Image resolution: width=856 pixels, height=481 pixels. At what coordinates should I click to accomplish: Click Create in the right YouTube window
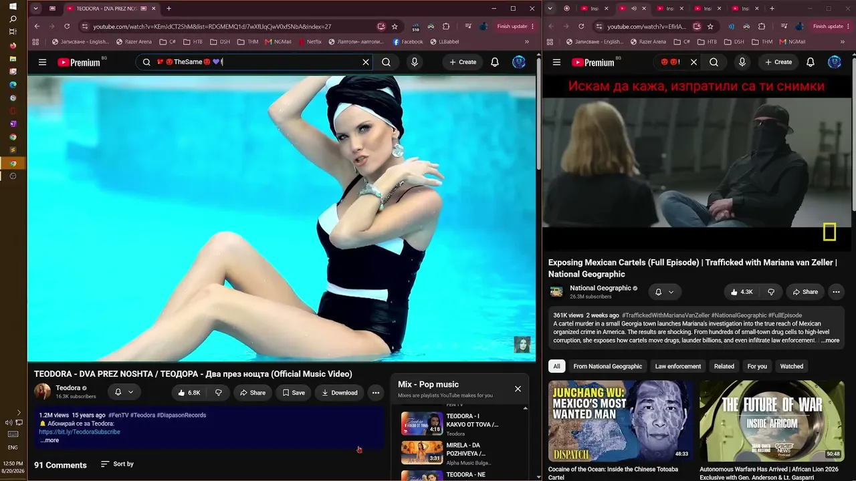(x=778, y=62)
